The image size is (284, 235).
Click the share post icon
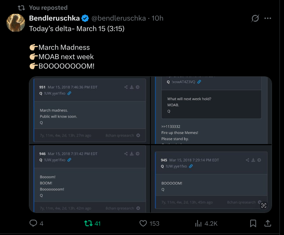pyautogui.click(x=268, y=223)
